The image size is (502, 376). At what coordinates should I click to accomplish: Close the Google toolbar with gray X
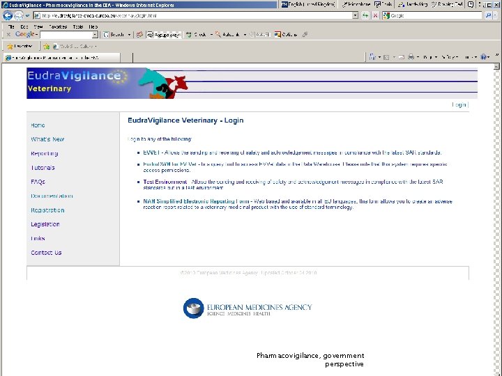pos(8,34)
